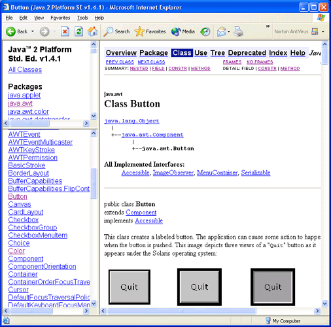This screenshot has width=331, height=327.
Task: Select the Use navigation tab
Action: point(201,53)
